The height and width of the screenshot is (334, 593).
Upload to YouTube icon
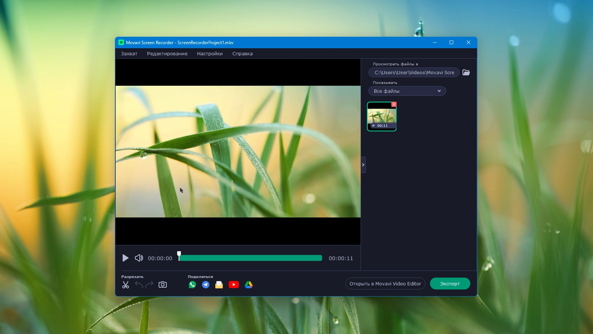click(234, 285)
